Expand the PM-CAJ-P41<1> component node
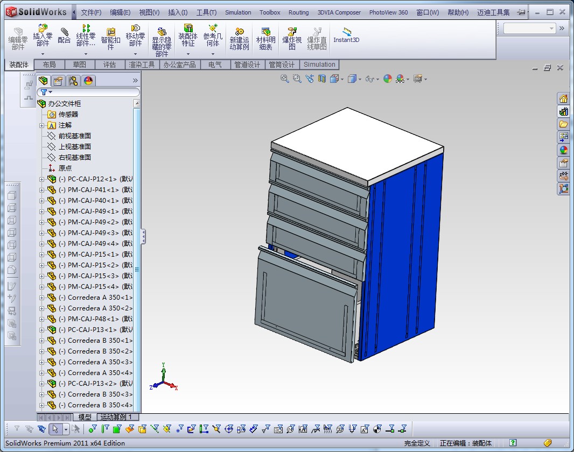 42,190
